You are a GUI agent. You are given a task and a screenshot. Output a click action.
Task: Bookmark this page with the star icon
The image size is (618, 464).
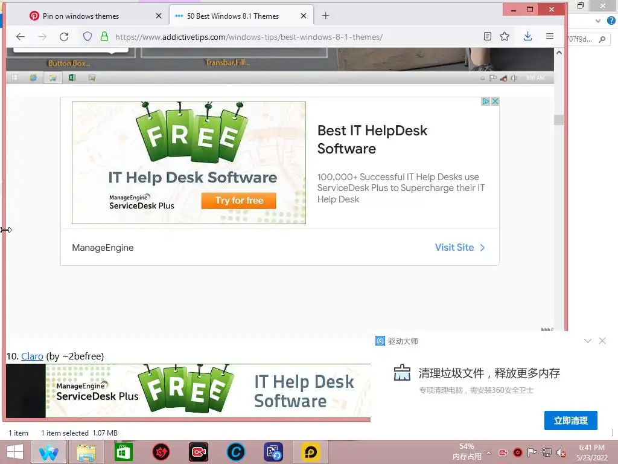505,37
